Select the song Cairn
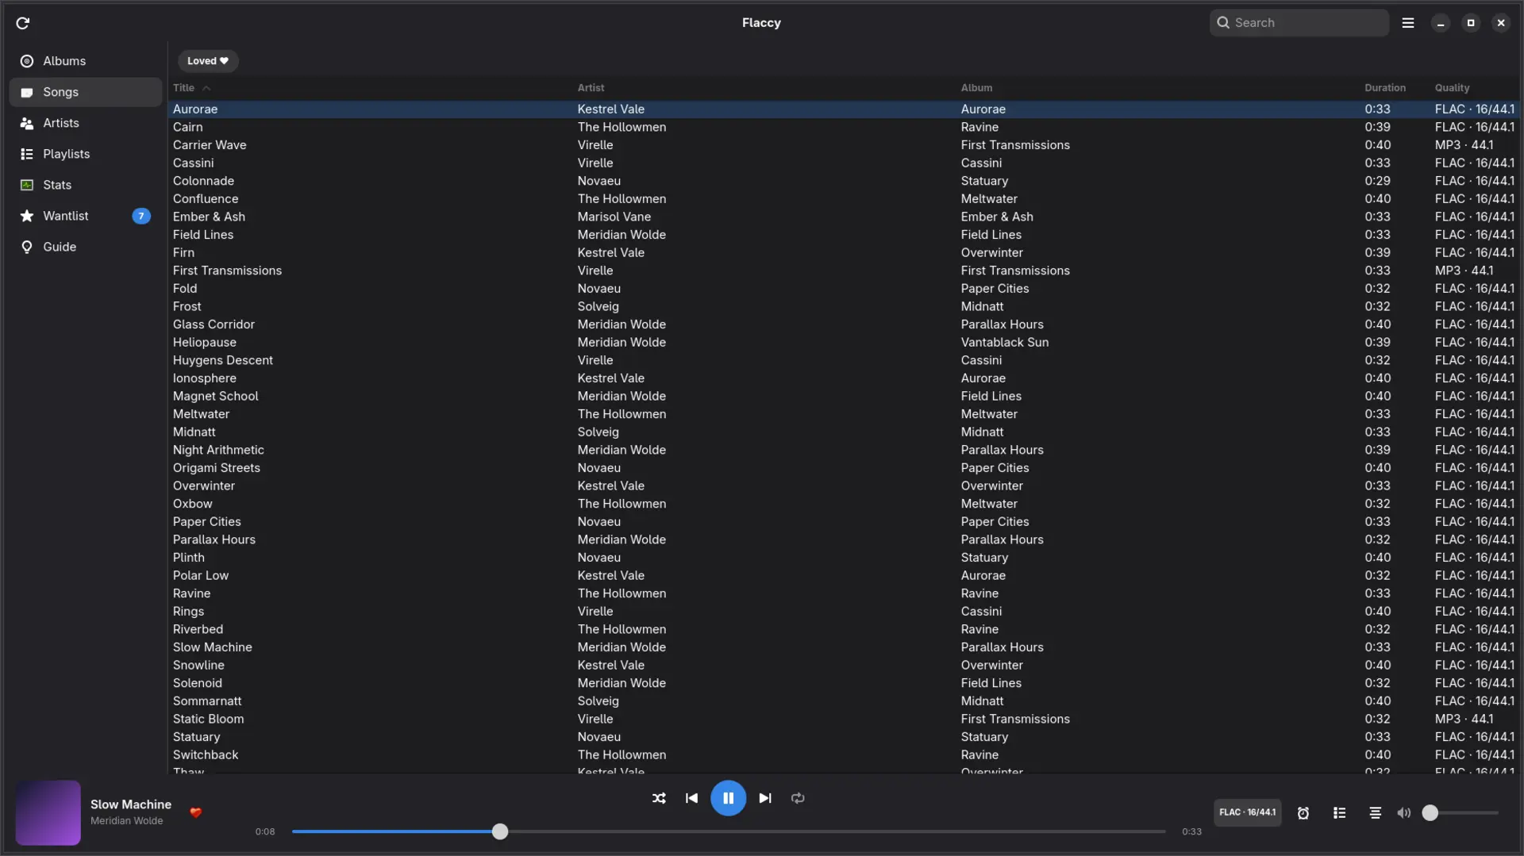The width and height of the screenshot is (1524, 856). pyautogui.click(x=844, y=127)
